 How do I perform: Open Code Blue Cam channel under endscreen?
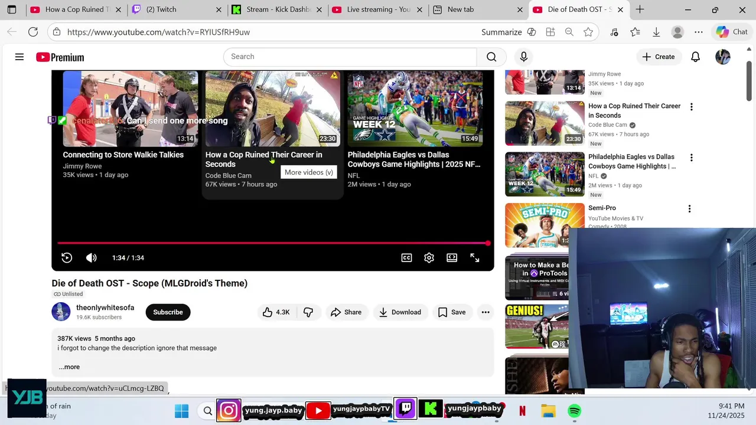coord(228,175)
